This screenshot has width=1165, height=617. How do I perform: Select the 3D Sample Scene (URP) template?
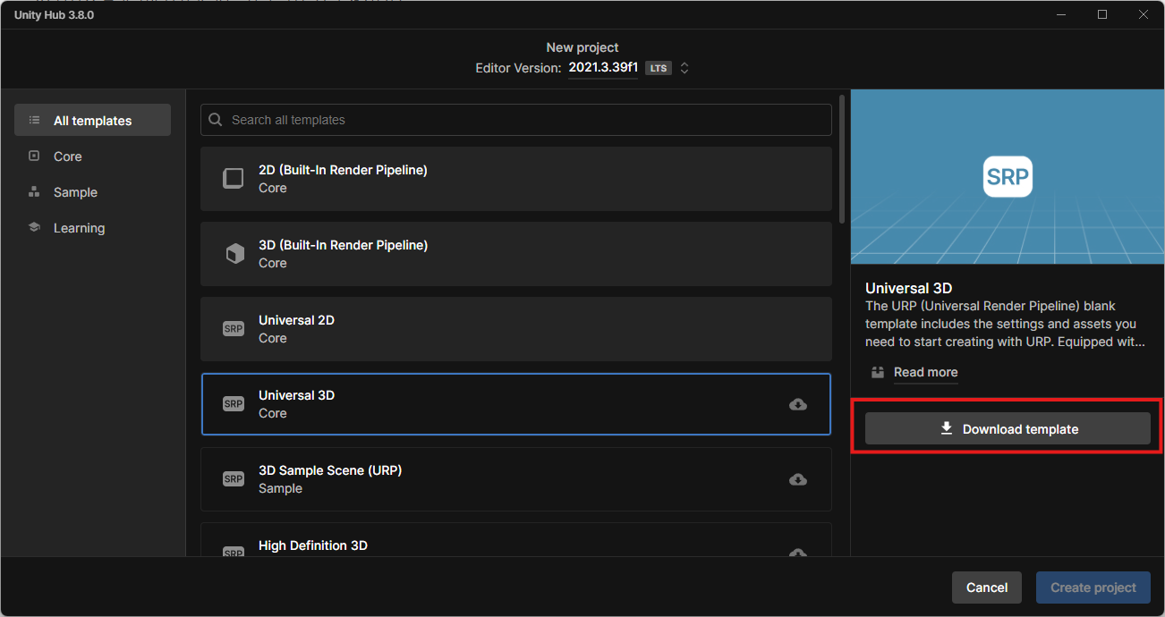[x=516, y=479]
